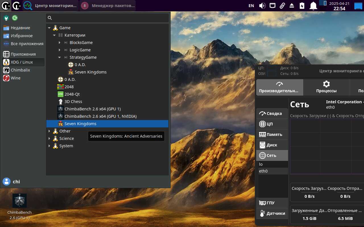
Task: Collapse the StrategyGame category
Action: pos(59,57)
